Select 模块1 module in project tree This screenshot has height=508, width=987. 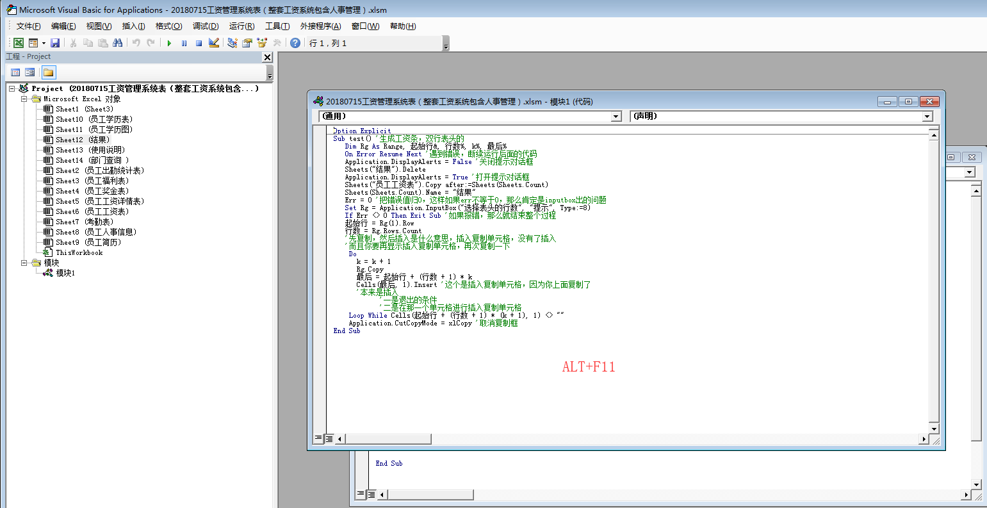point(65,273)
